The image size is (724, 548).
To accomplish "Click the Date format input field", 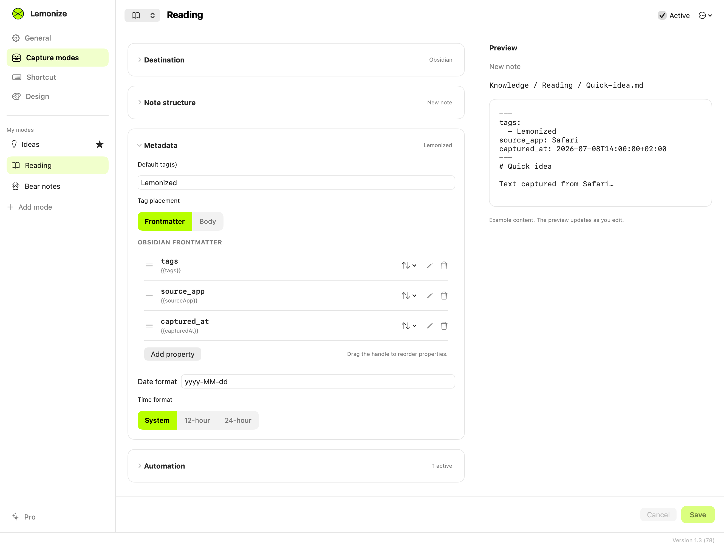I will pyautogui.click(x=318, y=382).
